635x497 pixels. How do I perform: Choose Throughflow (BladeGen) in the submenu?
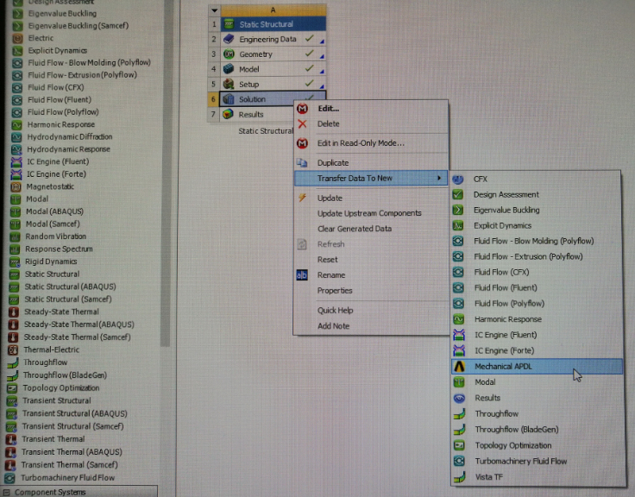pyautogui.click(x=517, y=430)
